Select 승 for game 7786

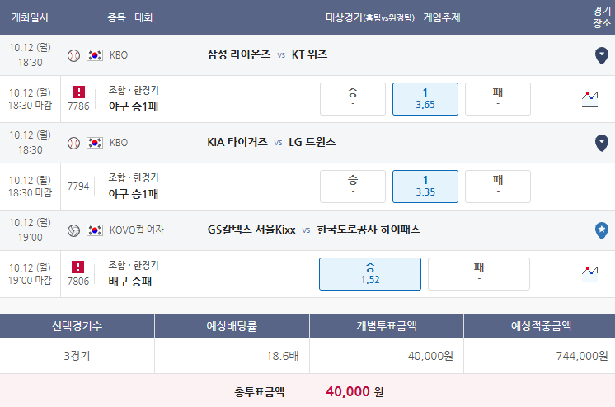[353, 99]
